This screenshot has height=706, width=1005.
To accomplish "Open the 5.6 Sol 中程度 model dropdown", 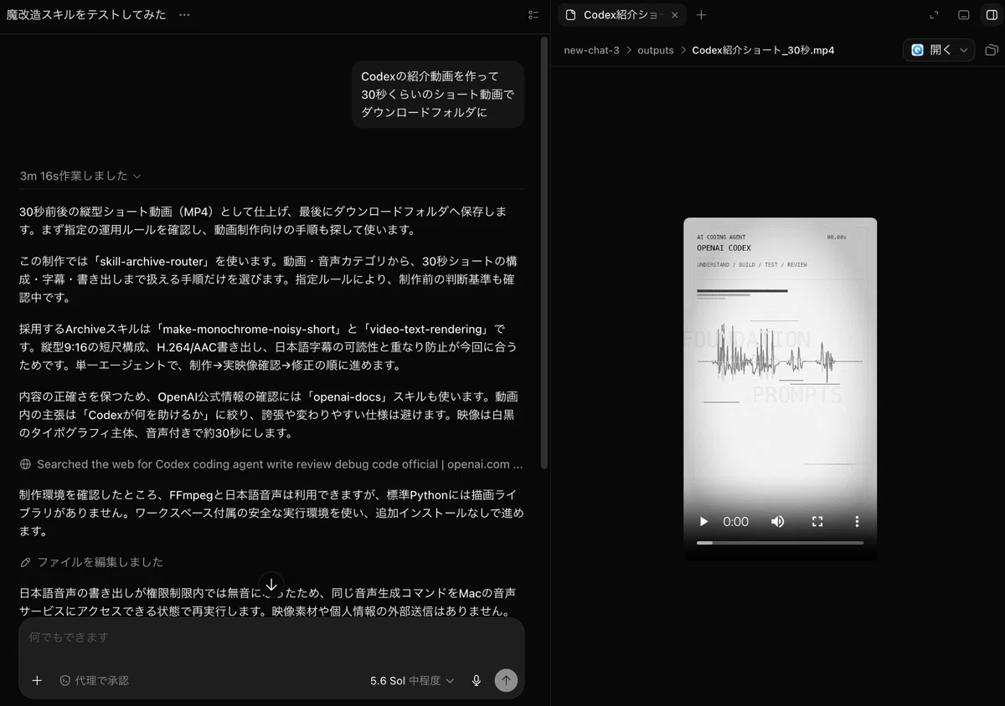I will (412, 681).
